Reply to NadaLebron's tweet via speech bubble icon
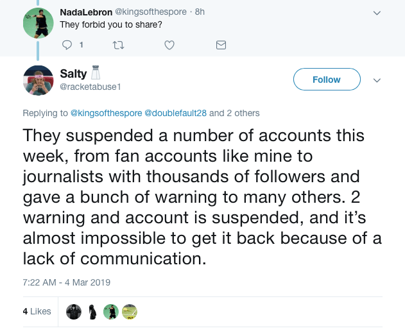Image resolution: width=405 pixels, height=333 pixels. 67,45
